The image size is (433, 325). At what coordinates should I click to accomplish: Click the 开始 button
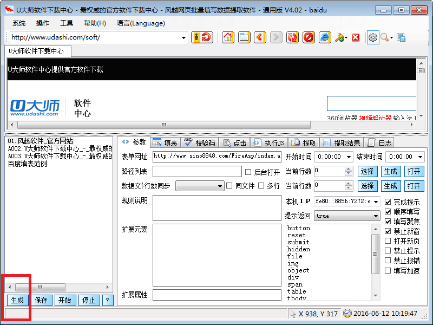[x=65, y=300]
